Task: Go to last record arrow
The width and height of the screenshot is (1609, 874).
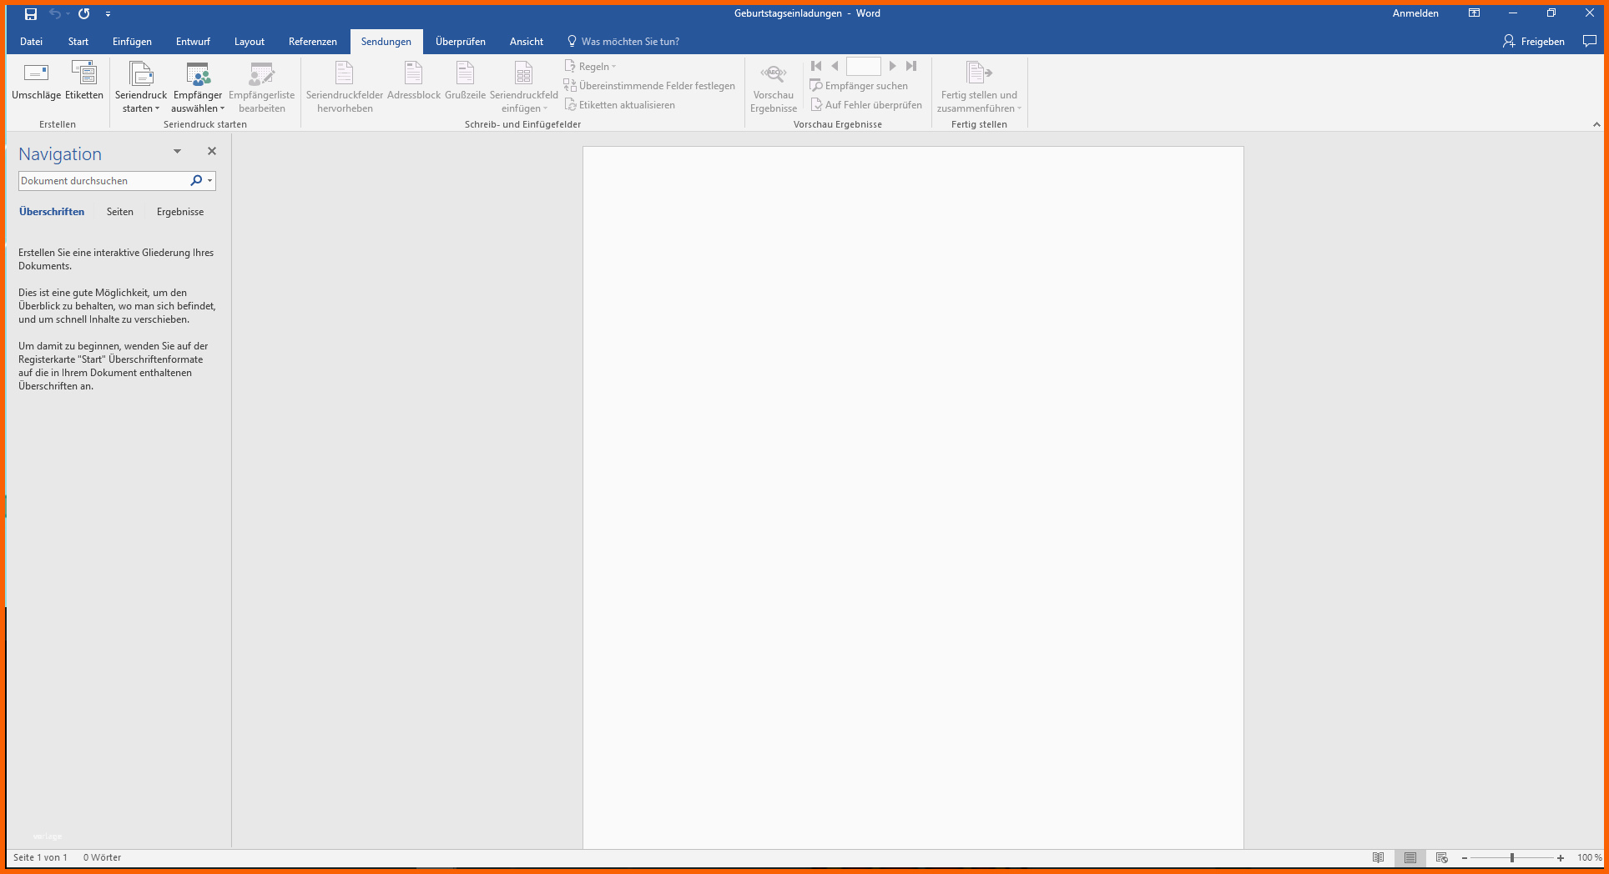Action: [911, 66]
